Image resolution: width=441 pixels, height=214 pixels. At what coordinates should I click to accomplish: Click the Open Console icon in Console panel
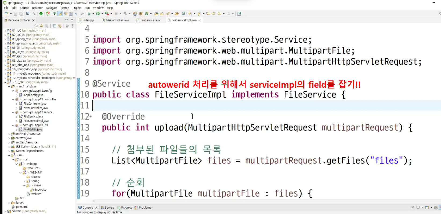[x=427, y=207]
